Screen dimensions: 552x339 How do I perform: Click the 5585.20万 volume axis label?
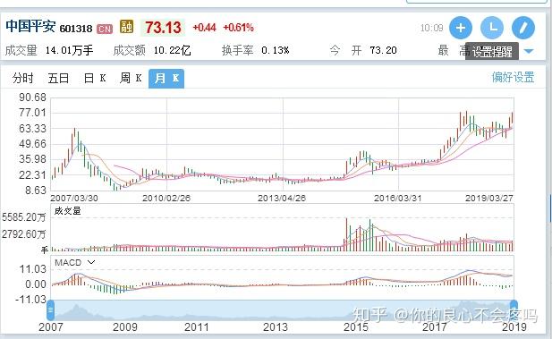24,217
